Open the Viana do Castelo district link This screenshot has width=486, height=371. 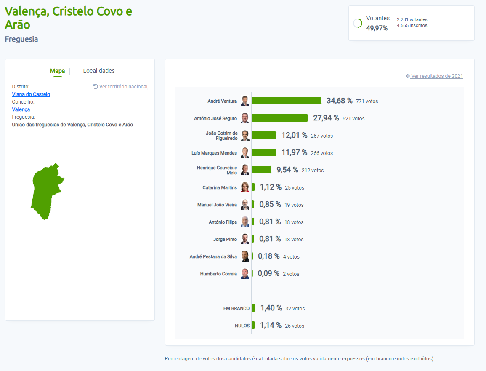pyautogui.click(x=31, y=94)
